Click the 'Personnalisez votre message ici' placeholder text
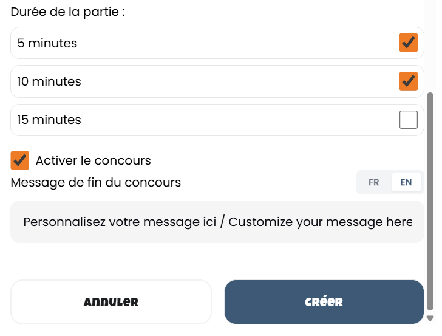The width and height of the screenshot is (442, 336). 119,222
